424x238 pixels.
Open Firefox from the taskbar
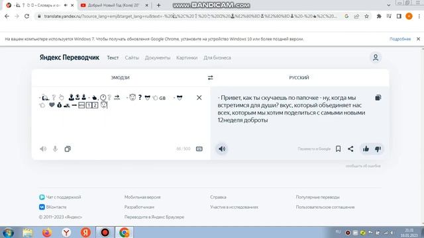47,232
